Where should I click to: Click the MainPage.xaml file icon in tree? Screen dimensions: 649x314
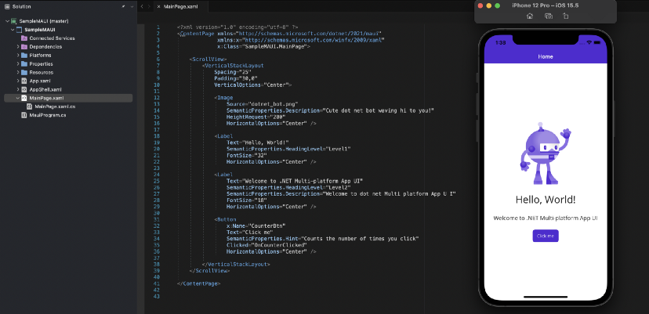(24, 98)
